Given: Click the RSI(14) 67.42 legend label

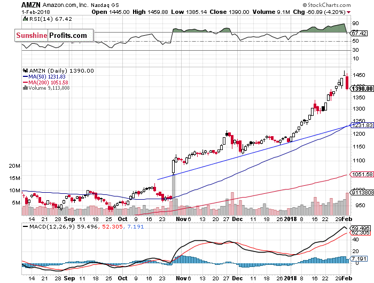Looking at the screenshot, I should (50, 19).
